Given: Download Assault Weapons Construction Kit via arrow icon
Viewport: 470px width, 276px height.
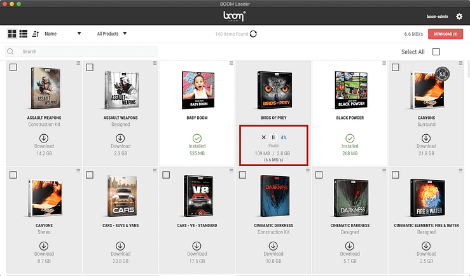Looking at the screenshot, I should pos(44,138).
